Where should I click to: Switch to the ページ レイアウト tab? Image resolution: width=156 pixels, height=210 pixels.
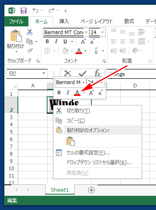pyautogui.click(x=97, y=22)
